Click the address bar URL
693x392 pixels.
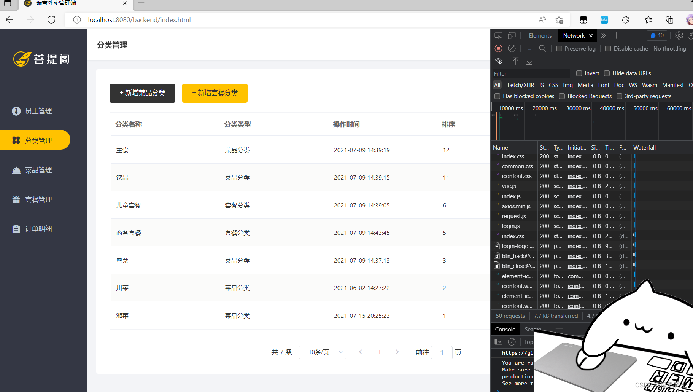click(x=139, y=20)
